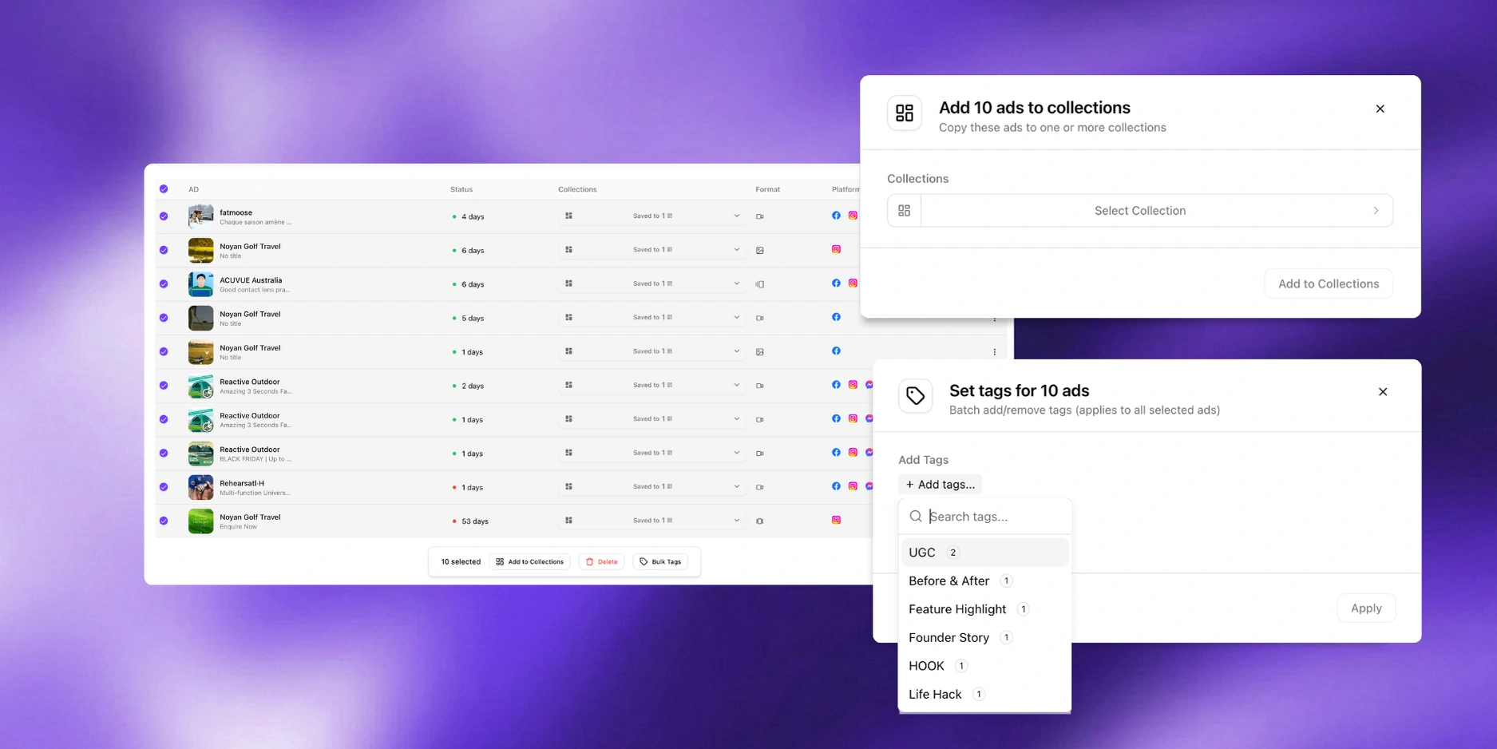The image size is (1497, 749).
Task: Click the collections grid icon beside Select Collection
Action: [904, 210]
